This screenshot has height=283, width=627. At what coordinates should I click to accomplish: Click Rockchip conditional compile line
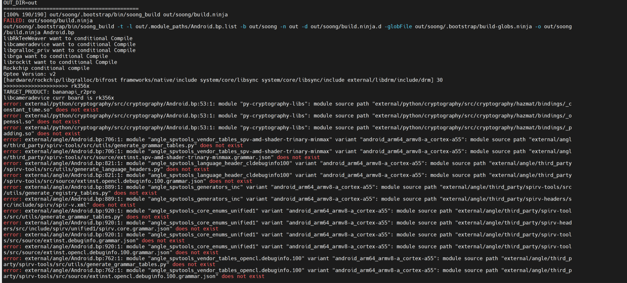tap(46, 68)
